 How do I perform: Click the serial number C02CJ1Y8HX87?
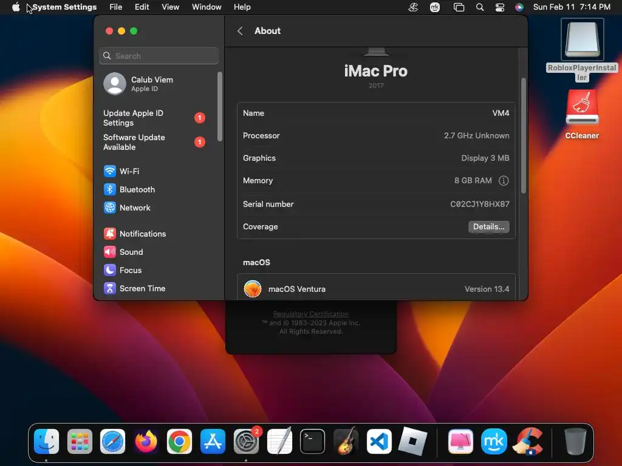click(x=480, y=204)
